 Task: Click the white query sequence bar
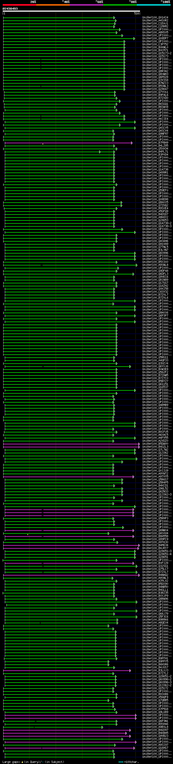[x=71, y=11]
